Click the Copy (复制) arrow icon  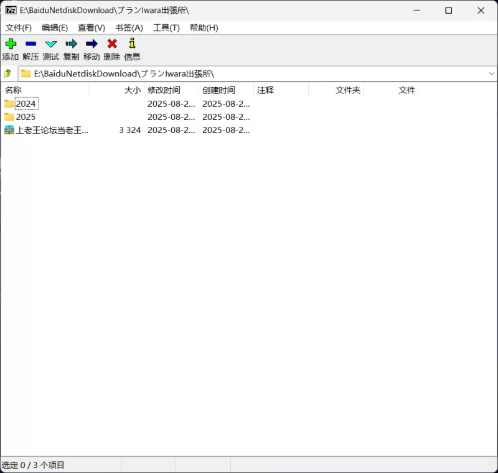(71, 44)
